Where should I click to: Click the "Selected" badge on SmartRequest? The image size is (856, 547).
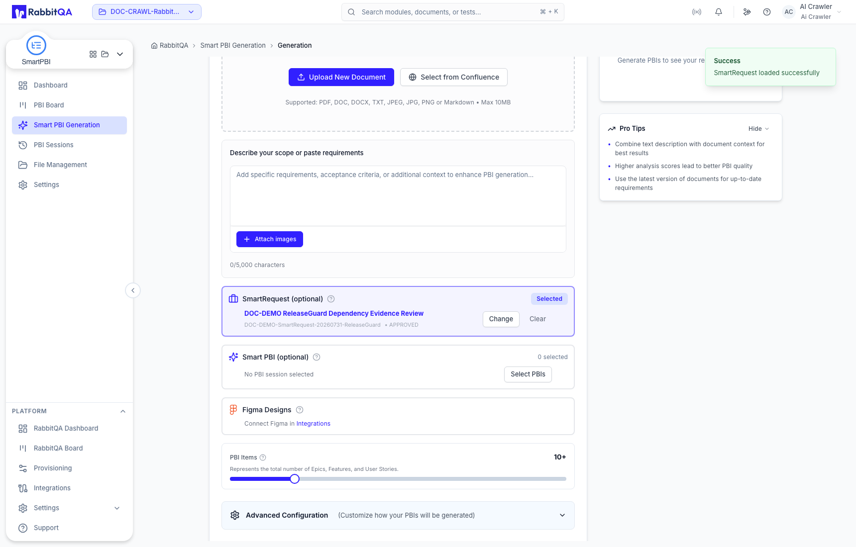click(x=549, y=299)
